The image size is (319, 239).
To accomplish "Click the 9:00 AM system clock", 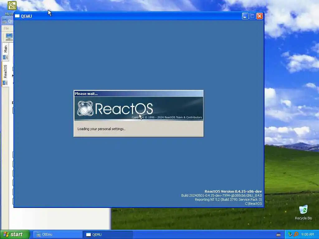I will 307,234.
